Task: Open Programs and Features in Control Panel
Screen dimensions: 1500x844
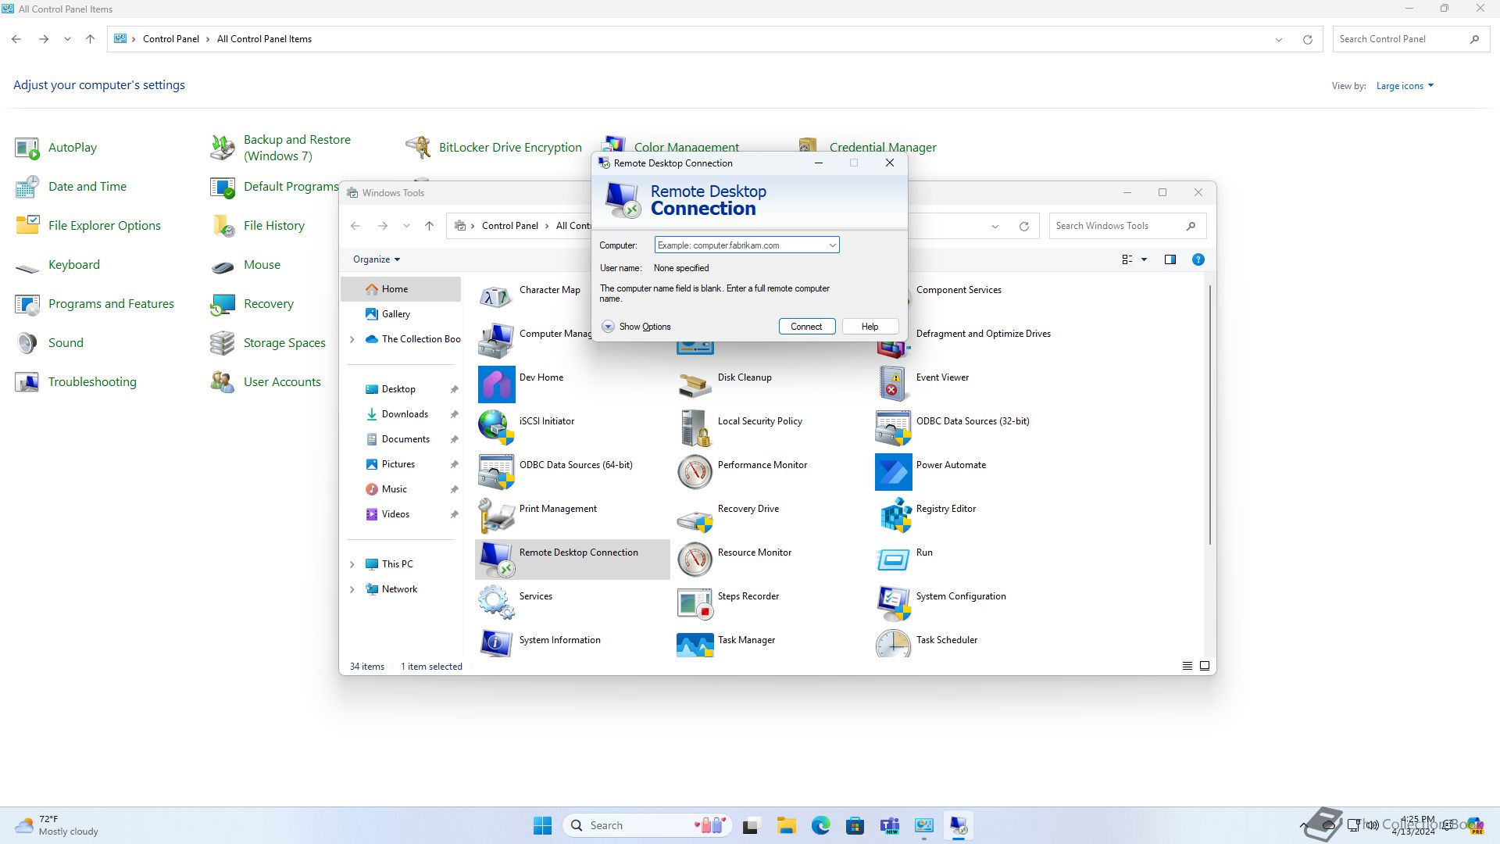Action: coord(95,304)
